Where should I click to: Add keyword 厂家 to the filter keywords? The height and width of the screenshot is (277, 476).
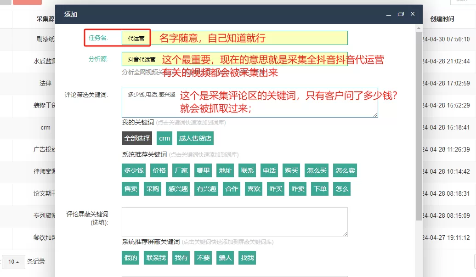pyautogui.click(x=181, y=170)
